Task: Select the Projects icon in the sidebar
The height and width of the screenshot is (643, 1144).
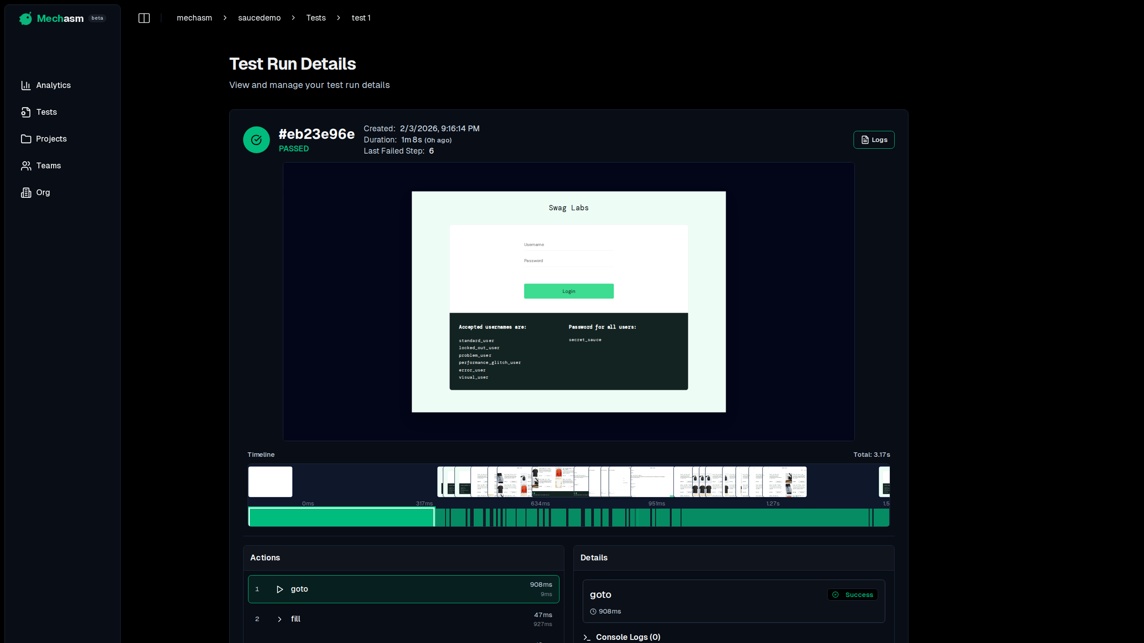Action: (x=26, y=139)
